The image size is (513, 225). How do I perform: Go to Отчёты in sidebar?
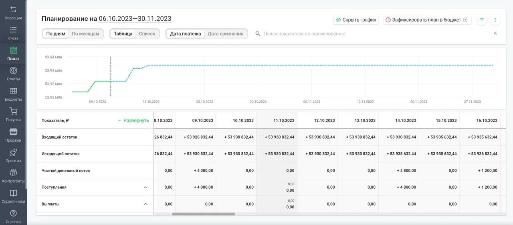13,74
